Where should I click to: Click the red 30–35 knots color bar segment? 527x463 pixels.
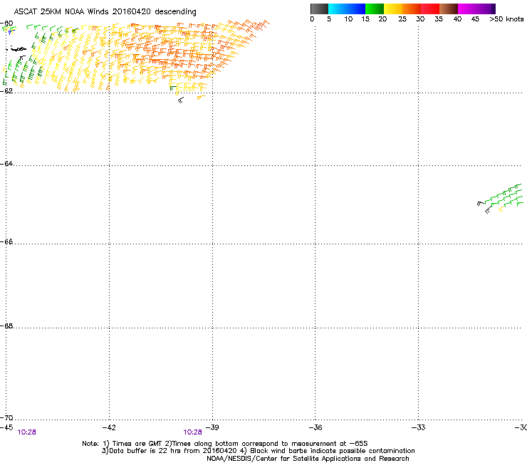(430, 9)
